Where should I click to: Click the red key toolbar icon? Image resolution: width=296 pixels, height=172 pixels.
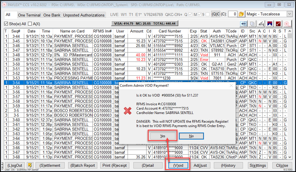[x=278, y=24]
